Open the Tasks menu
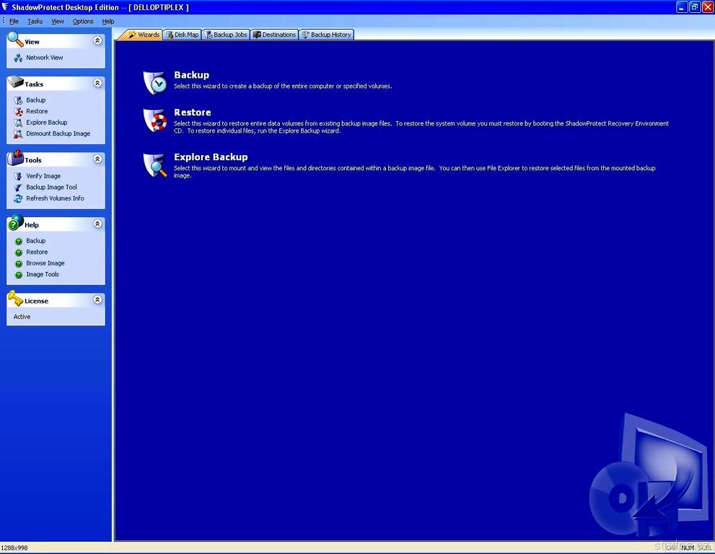Viewport: 715px width, 554px height. pos(35,22)
